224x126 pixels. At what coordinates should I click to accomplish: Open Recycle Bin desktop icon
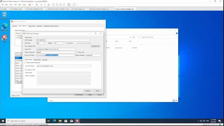click(5, 15)
